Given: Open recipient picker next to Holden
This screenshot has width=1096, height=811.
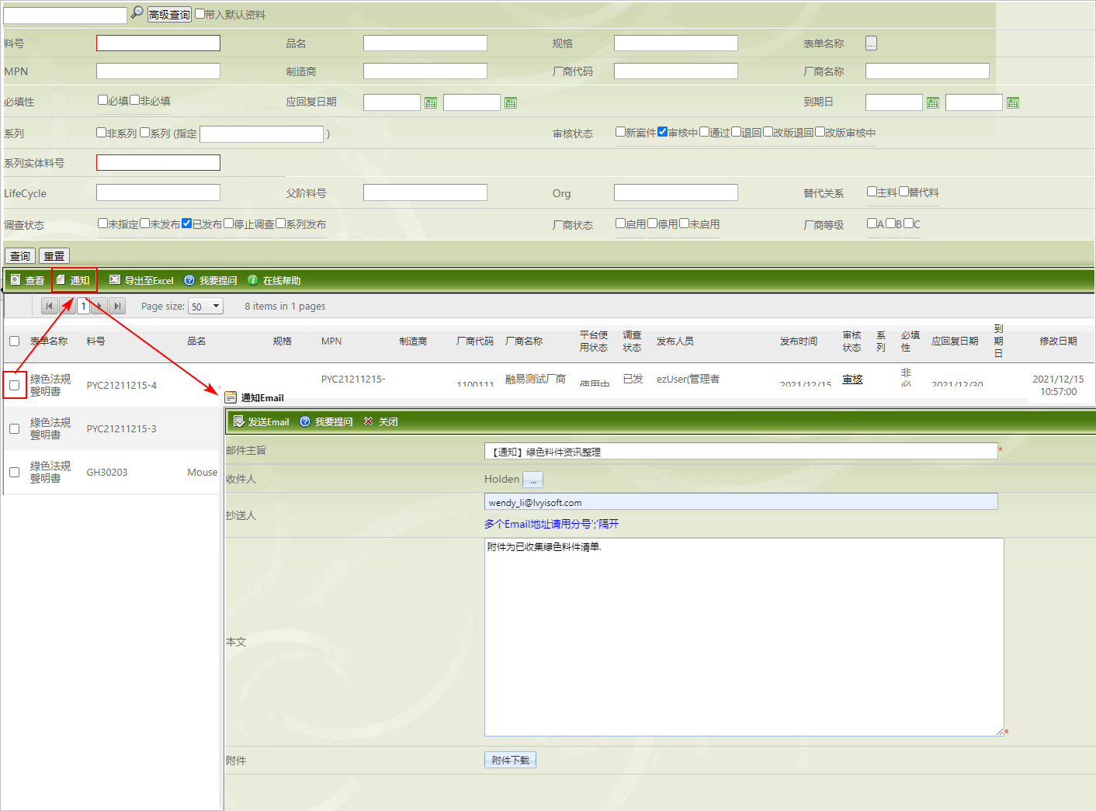Looking at the screenshot, I should 532,480.
